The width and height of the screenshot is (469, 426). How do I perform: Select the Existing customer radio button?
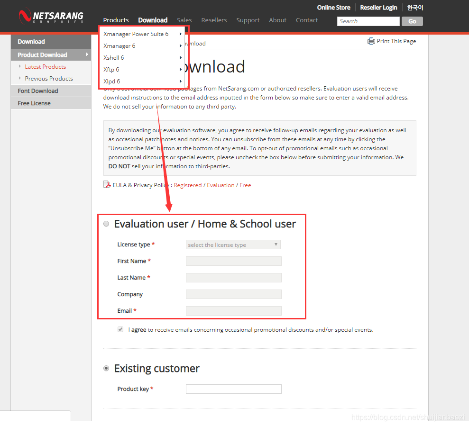[106, 368]
